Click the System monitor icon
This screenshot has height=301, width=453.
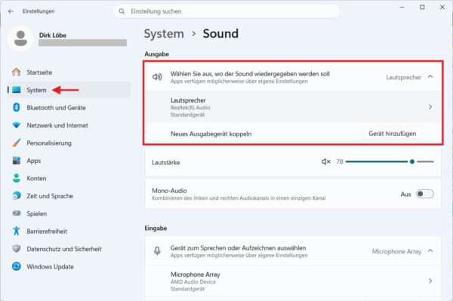tap(17, 90)
